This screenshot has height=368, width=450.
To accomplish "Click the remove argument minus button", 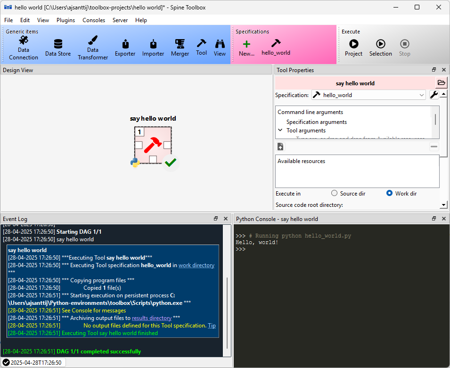I will [x=434, y=147].
